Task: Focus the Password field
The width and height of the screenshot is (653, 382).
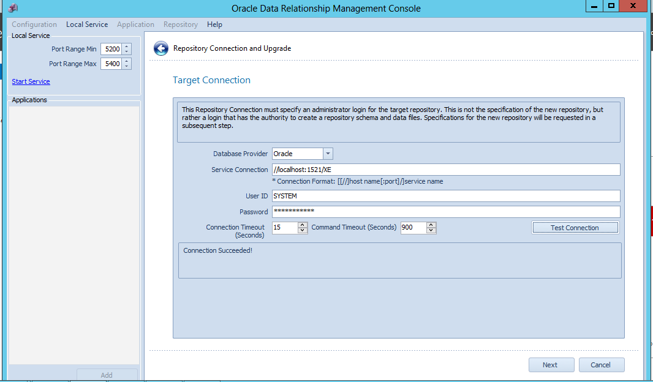Action: click(446, 212)
